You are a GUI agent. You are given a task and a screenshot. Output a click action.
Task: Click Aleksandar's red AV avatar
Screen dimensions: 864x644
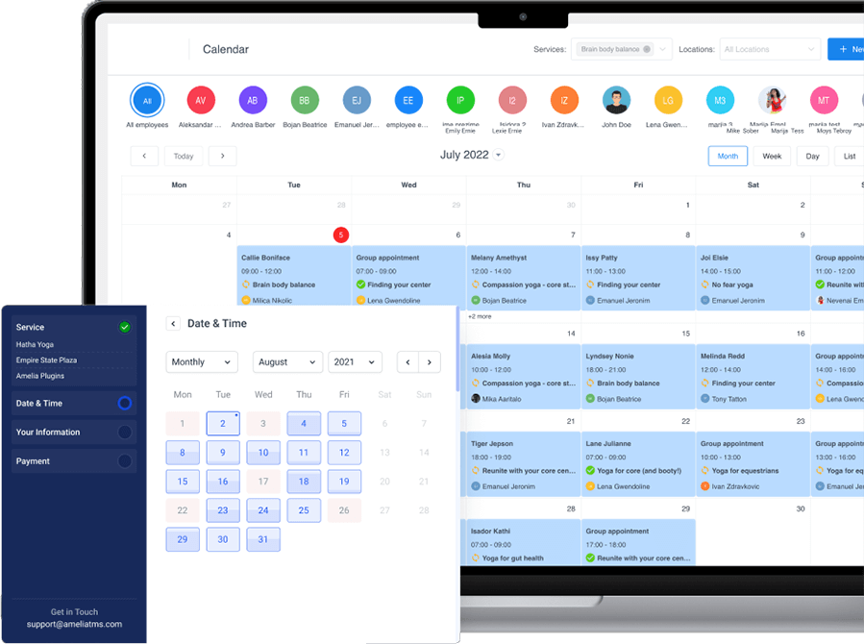[200, 100]
